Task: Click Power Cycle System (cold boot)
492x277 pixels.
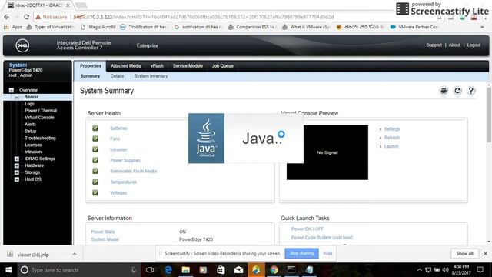Action: point(322,238)
